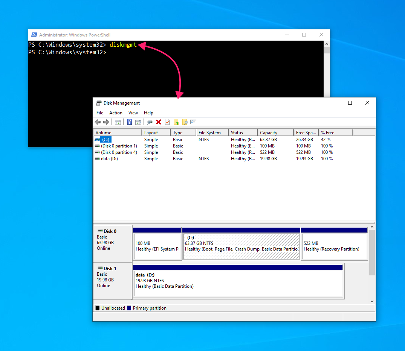This screenshot has width=405, height=351.
Task: Sort by the Type column header
Action: point(183,132)
